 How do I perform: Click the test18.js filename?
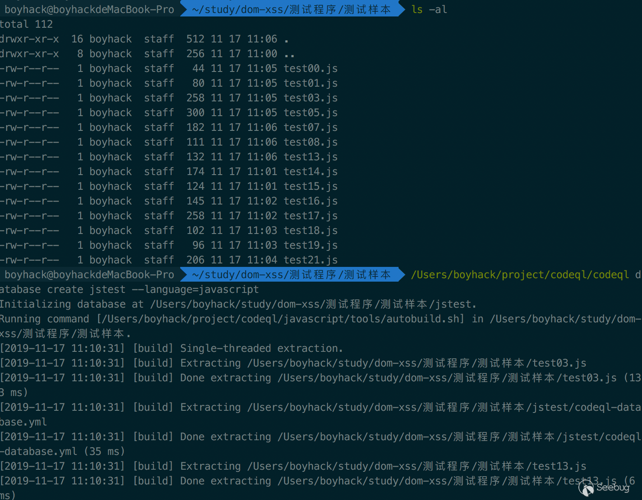click(x=311, y=231)
